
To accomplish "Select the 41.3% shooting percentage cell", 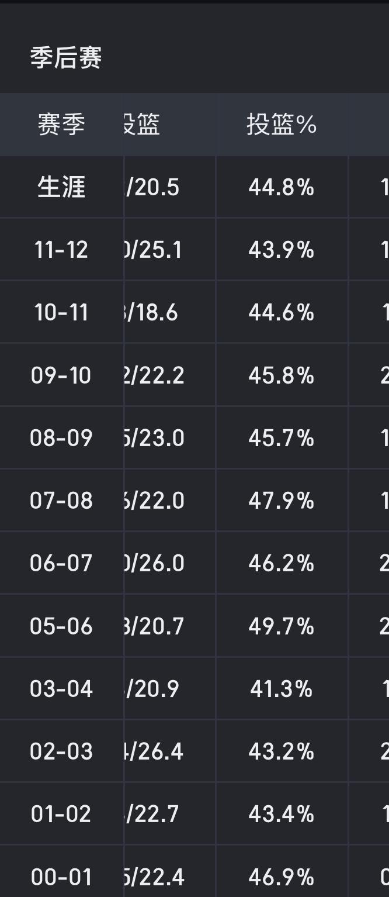I will [x=282, y=689].
